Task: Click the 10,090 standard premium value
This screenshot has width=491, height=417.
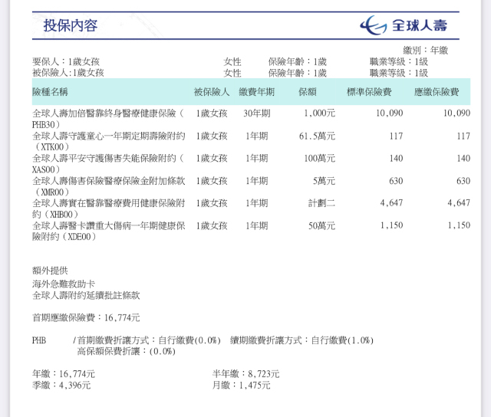Action: click(389, 113)
